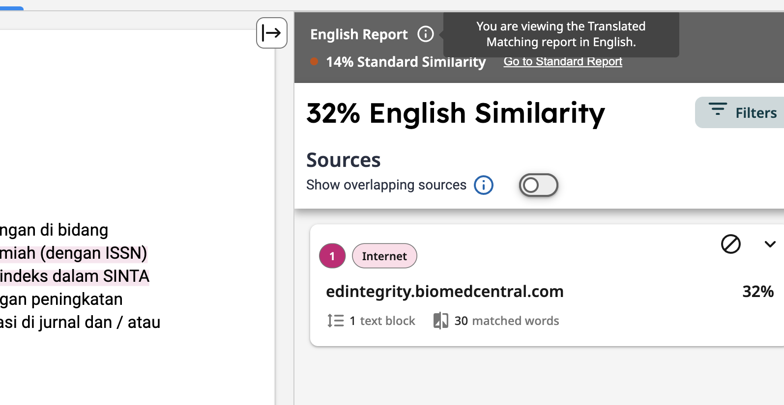Viewport: 784px width, 405px height.
Task: Click the orange Standard Similarity dot
Action: point(314,62)
